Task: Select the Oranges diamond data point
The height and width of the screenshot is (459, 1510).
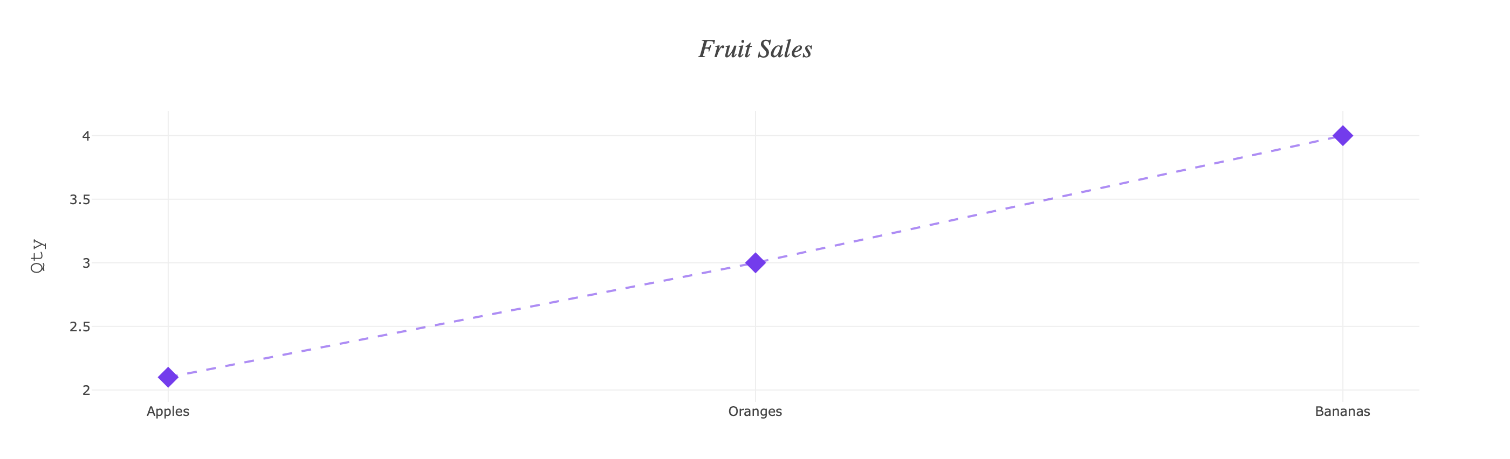Action: click(x=756, y=263)
